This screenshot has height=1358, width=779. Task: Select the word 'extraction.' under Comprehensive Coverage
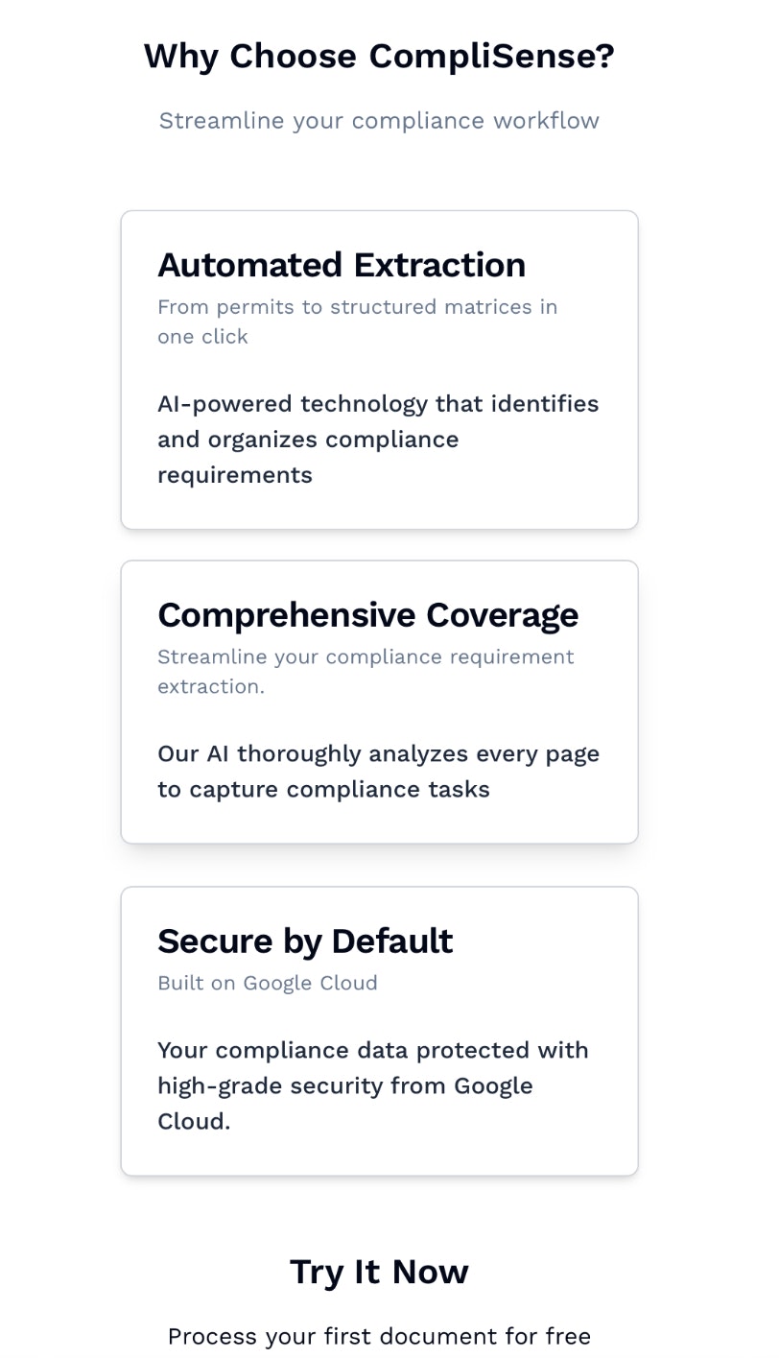211,686
